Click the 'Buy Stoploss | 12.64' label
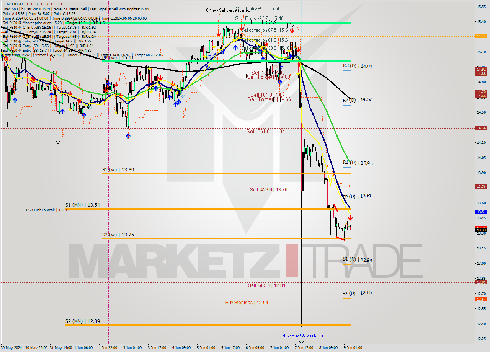The width and height of the screenshot is (490, 352). click(x=247, y=302)
